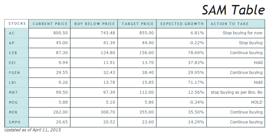Click the 'SAM Table' title
The width and height of the screenshot is (269, 133).
pyautogui.click(x=233, y=10)
